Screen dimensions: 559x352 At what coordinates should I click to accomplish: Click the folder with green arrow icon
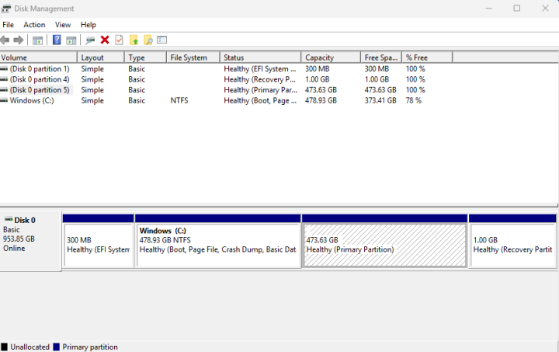tap(134, 40)
